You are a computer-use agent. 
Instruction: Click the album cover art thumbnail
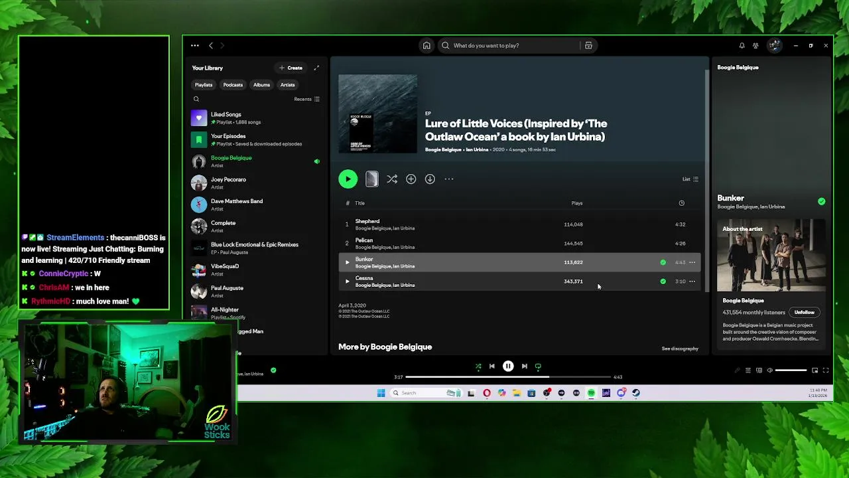click(x=378, y=114)
